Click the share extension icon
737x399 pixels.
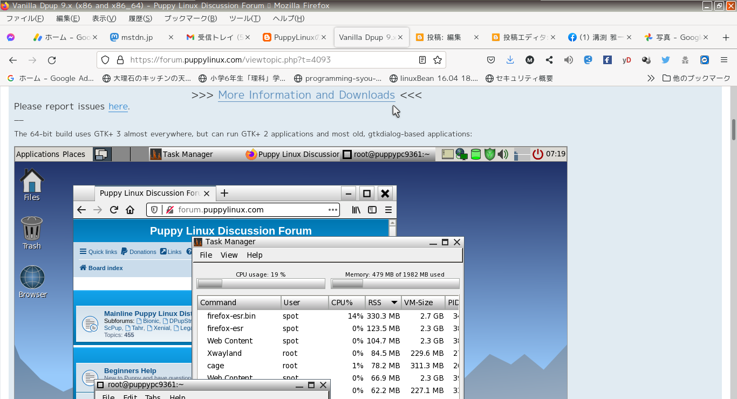pyautogui.click(x=549, y=60)
